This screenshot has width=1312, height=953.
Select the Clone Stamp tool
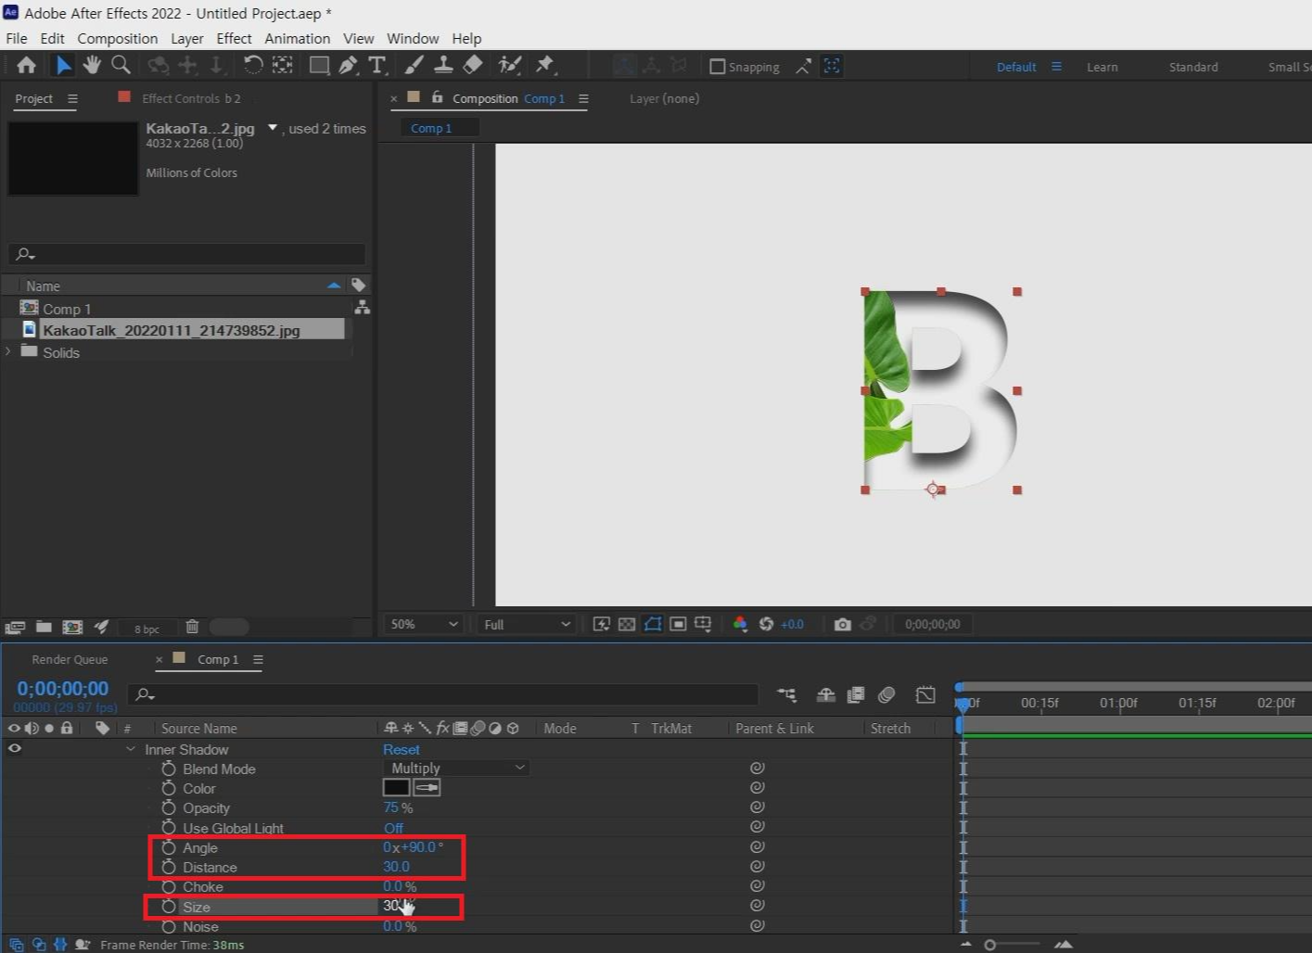pyautogui.click(x=443, y=65)
